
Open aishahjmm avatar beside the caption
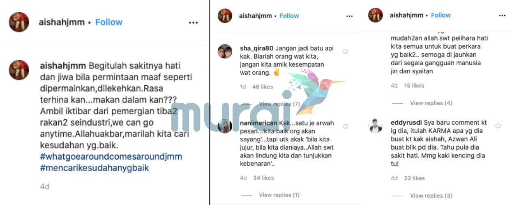pos(19,70)
